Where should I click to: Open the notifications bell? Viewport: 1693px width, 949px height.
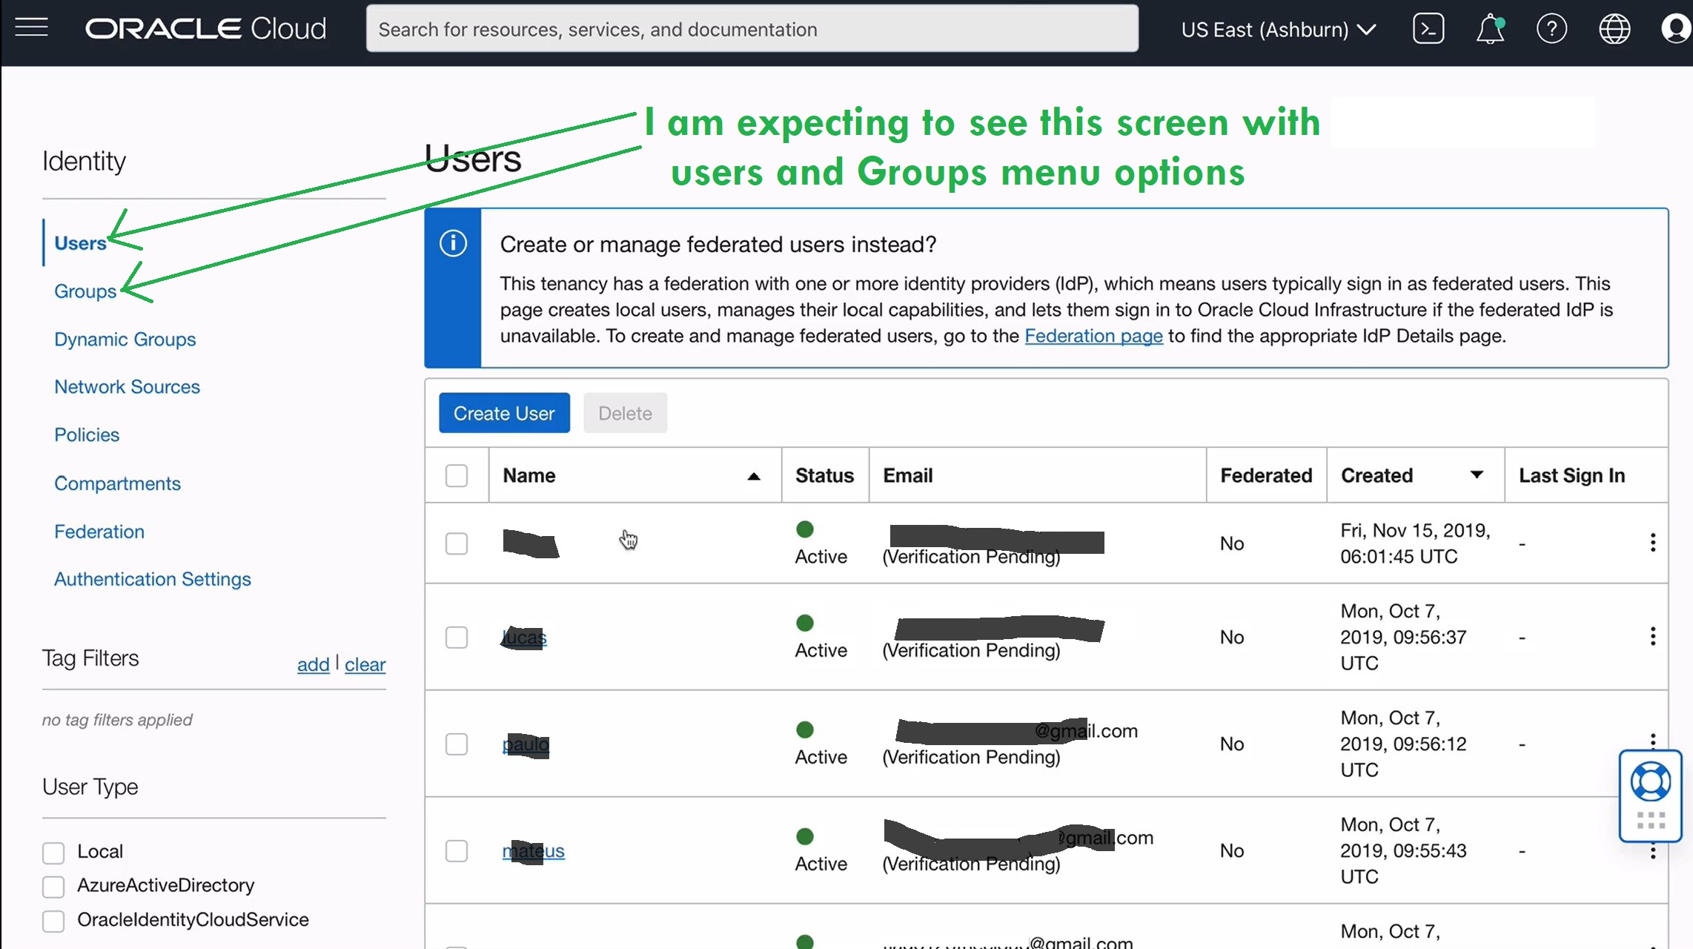pyautogui.click(x=1489, y=30)
